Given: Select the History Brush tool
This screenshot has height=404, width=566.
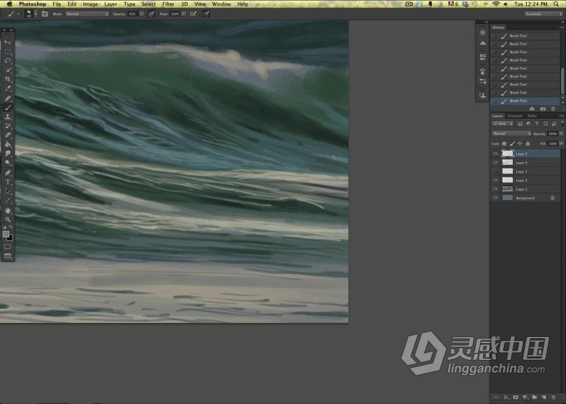Looking at the screenshot, I should point(8,126).
